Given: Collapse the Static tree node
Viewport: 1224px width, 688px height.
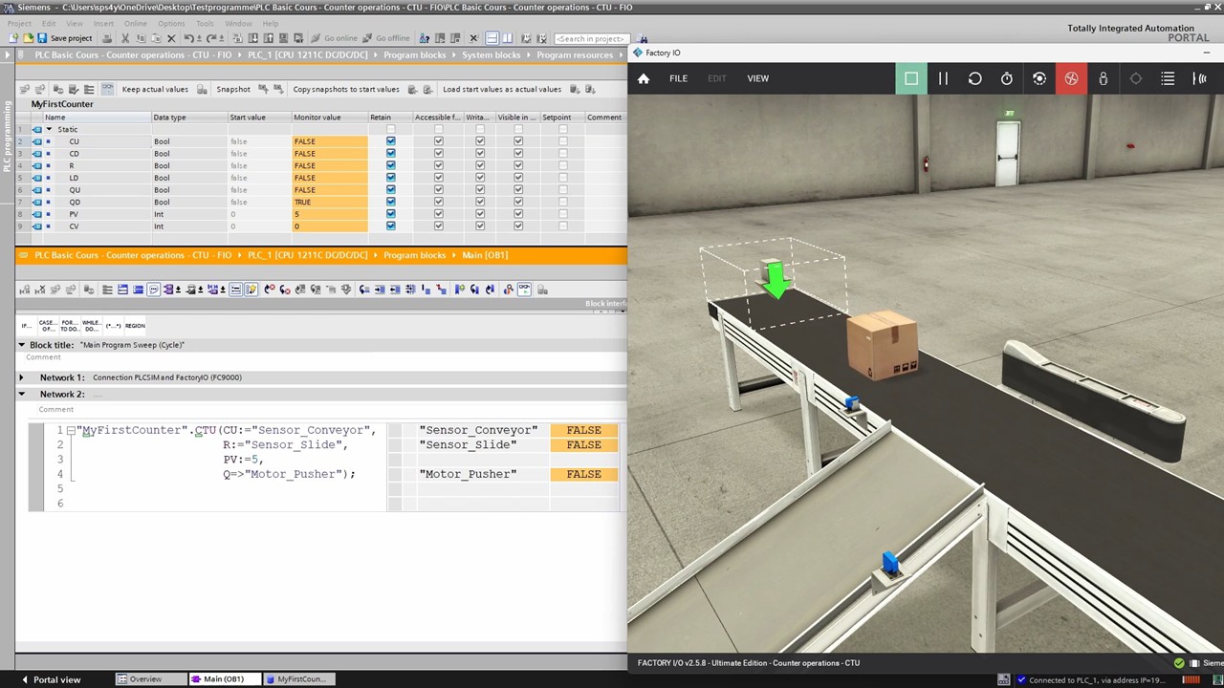Looking at the screenshot, I should [x=50, y=129].
